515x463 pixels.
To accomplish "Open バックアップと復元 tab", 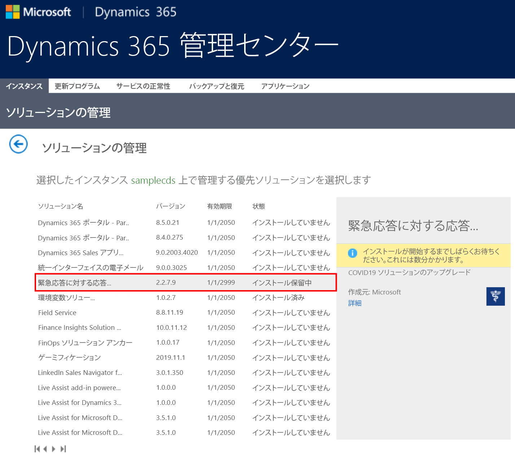I will (x=217, y=86).
